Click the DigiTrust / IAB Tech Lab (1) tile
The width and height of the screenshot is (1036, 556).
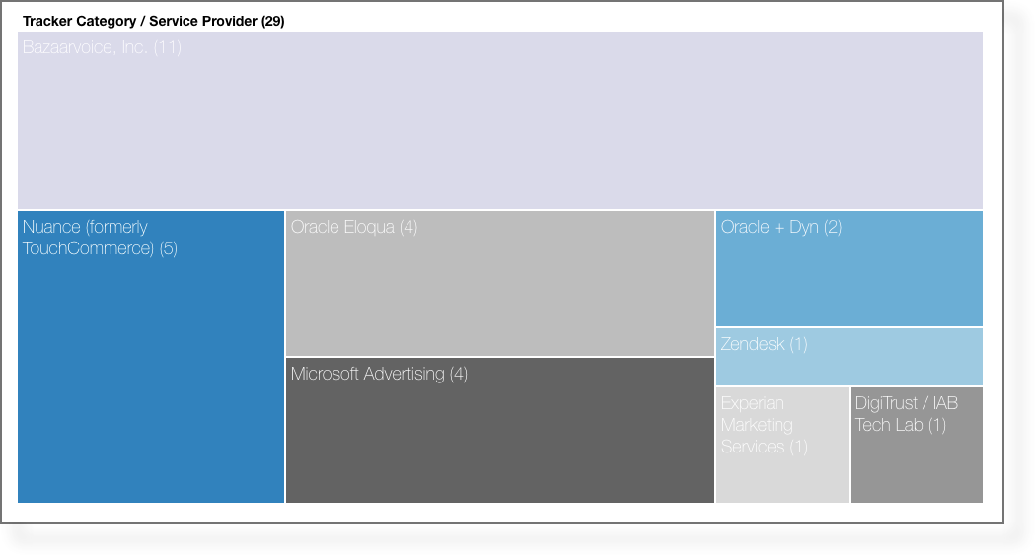[x=917, y=445]
